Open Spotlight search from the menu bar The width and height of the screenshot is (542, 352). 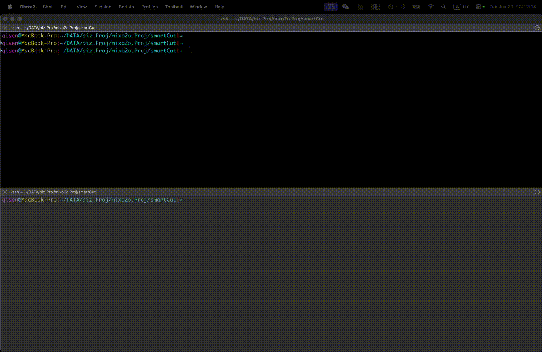pyautogui.click(x=444, y=7)
